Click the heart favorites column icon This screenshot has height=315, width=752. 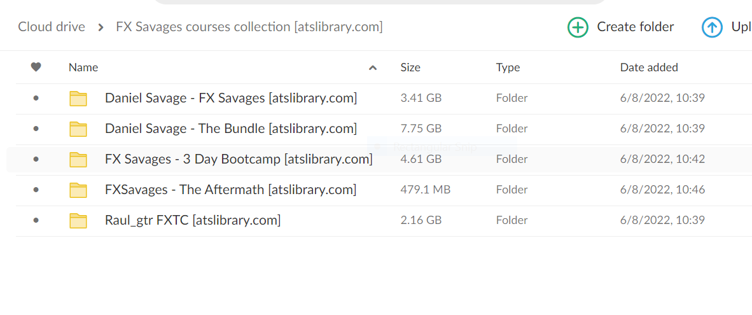coord(36,67)
